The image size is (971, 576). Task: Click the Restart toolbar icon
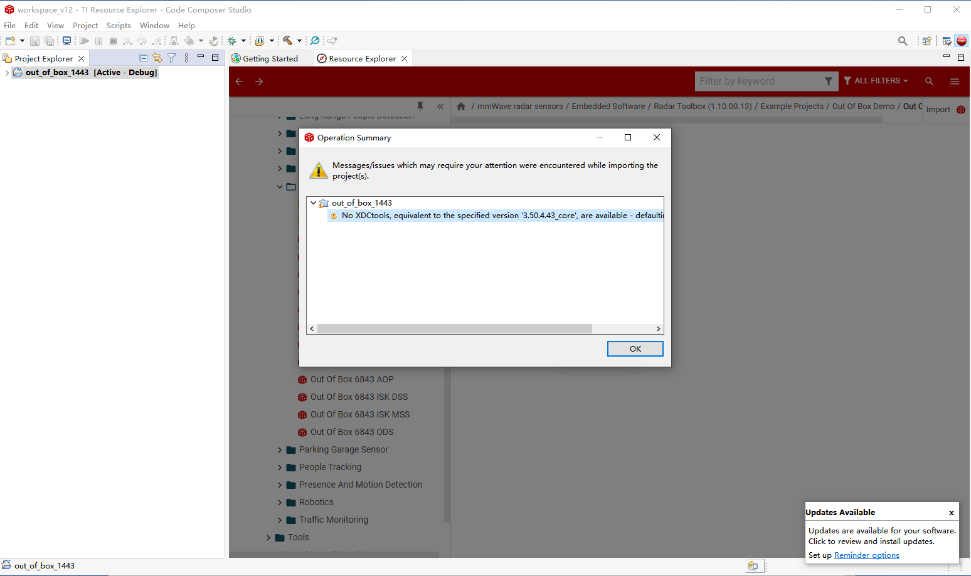[x=214, y=41]
